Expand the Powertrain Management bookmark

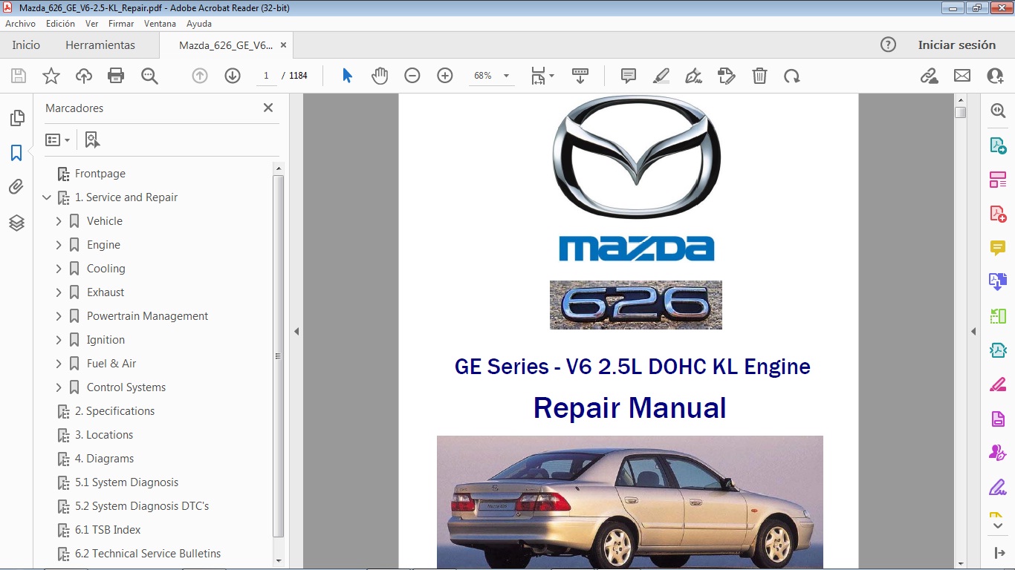pos(59,316)
